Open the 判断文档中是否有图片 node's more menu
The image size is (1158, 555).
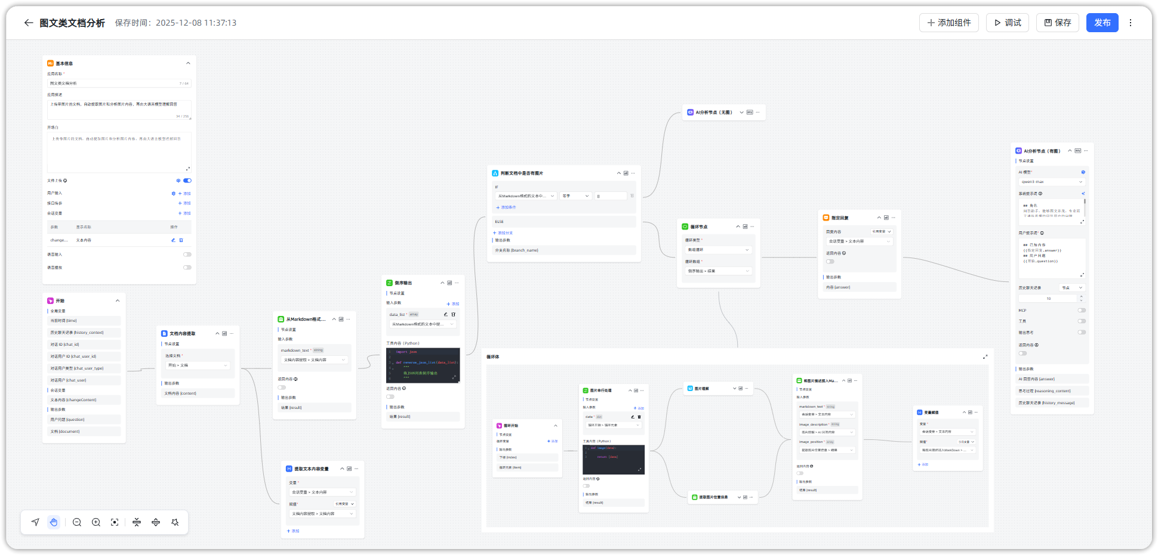(x=633, y=173)
